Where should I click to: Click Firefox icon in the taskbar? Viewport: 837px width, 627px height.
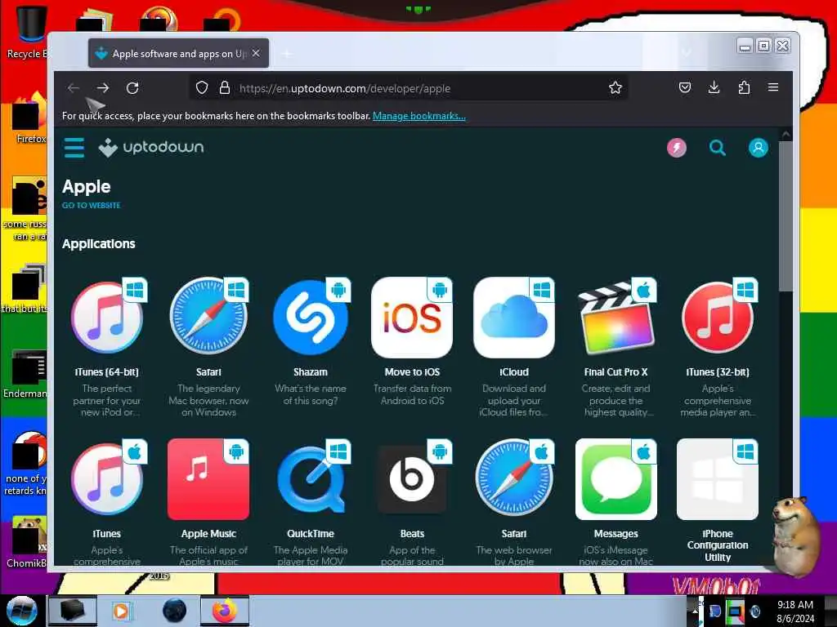click(225, 611)
